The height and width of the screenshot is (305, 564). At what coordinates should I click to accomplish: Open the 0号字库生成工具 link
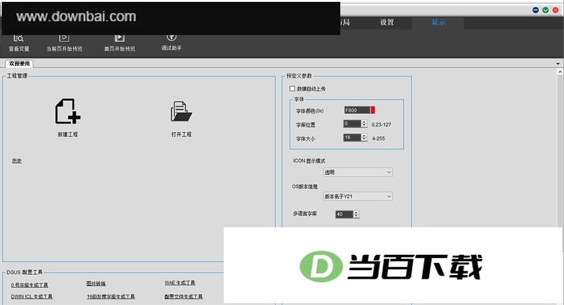click(x=29, y=285)
